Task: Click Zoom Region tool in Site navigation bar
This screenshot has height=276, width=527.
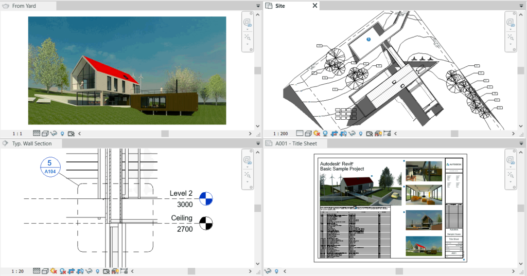Action: click(x=511, y=38)
